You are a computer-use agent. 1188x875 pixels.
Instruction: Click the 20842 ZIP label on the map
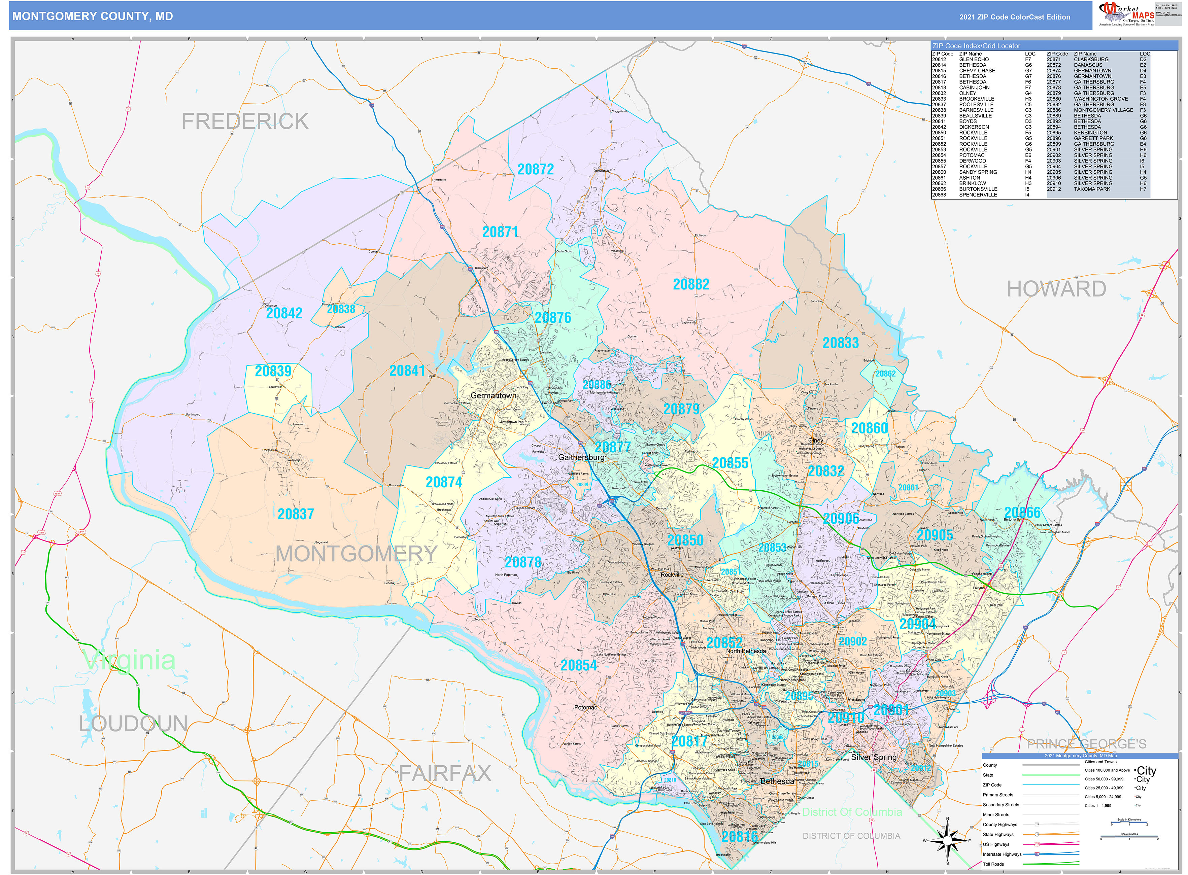[284, 313]
